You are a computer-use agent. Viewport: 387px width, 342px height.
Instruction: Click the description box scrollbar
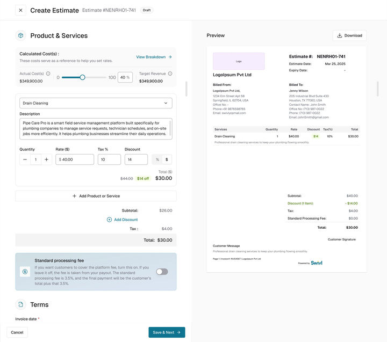point(170,128)
